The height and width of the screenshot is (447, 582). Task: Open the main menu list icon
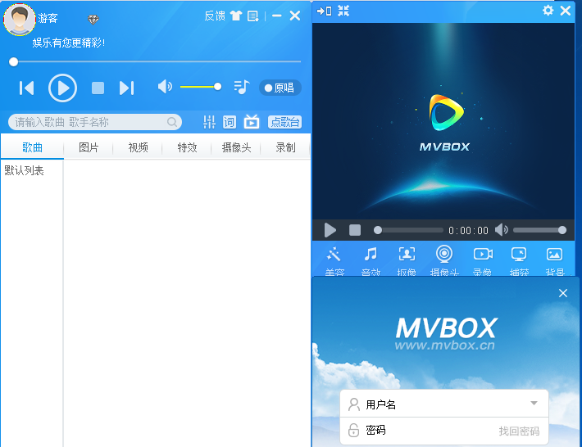253,16
